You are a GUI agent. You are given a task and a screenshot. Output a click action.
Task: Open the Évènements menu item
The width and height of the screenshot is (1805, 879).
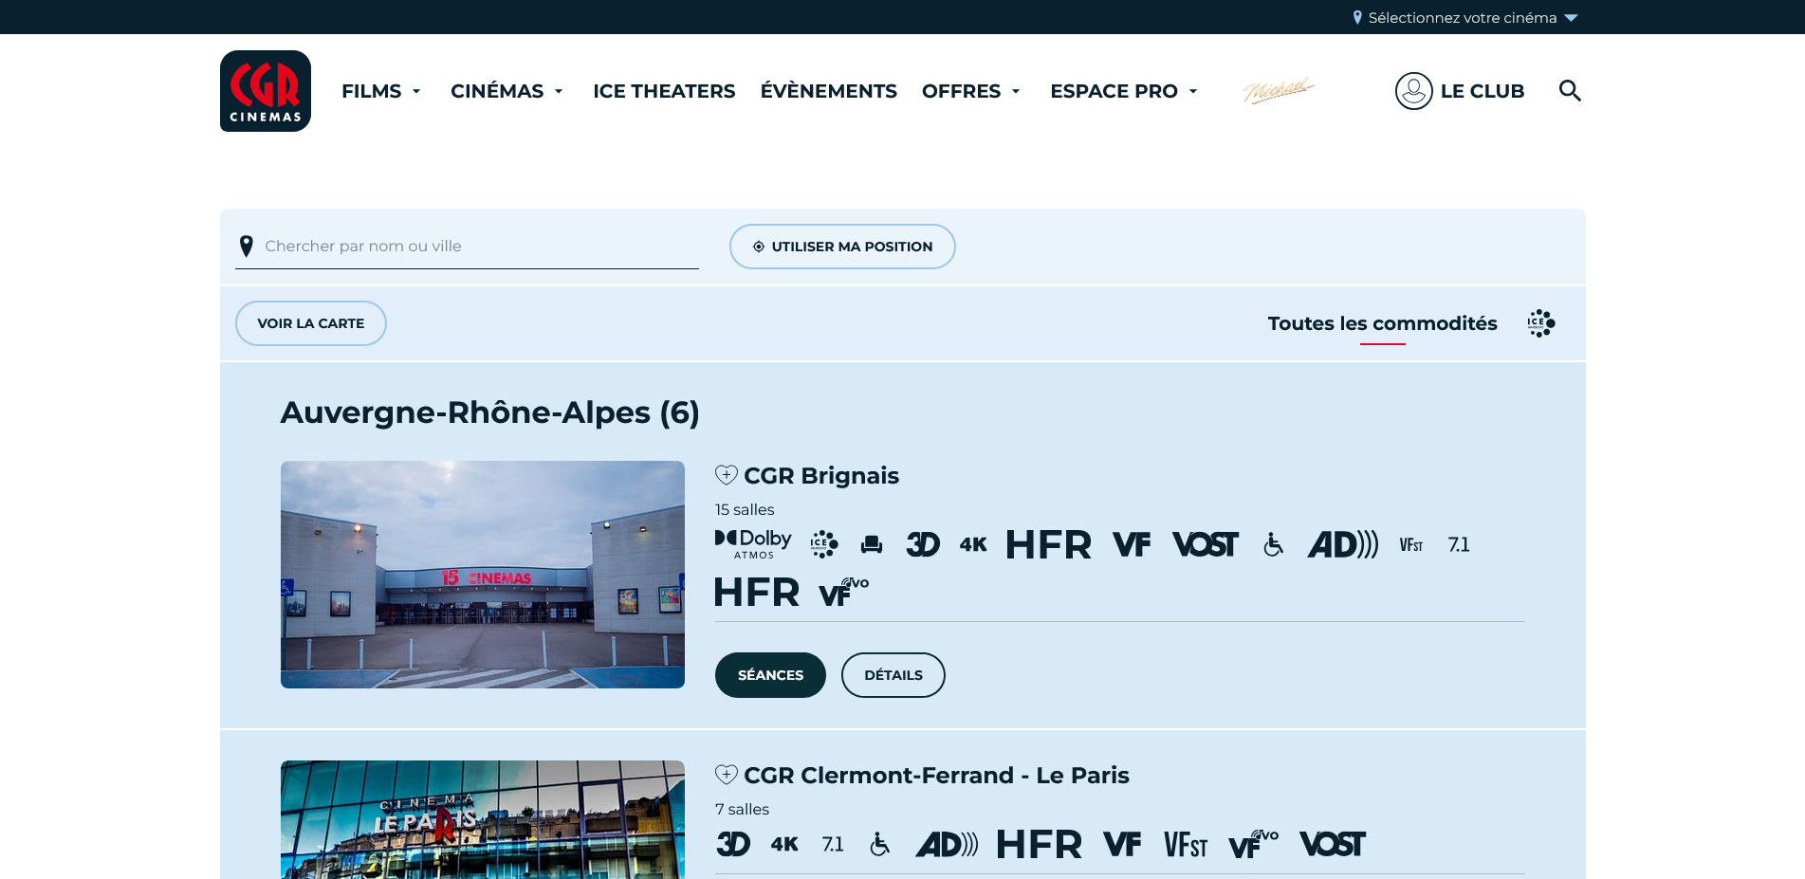[829, 91]
